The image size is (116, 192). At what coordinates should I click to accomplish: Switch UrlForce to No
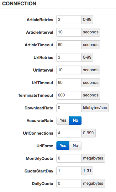[x=75, y=146]
